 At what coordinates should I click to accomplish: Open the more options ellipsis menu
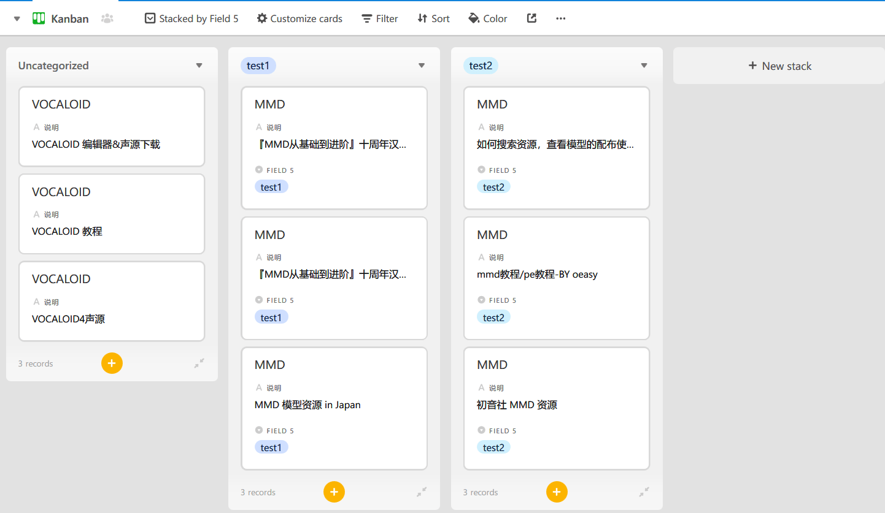pos(560,18)
